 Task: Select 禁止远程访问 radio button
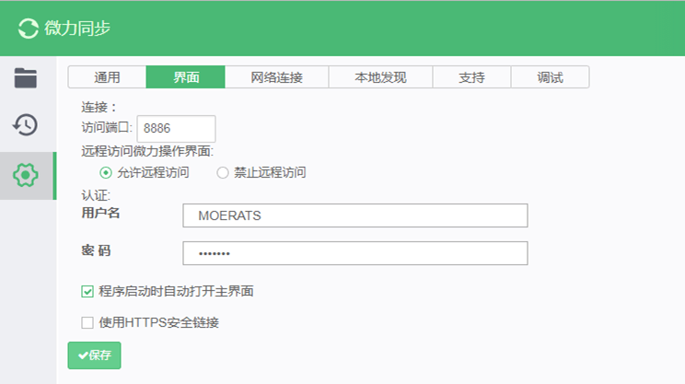[x=223, y=173]
